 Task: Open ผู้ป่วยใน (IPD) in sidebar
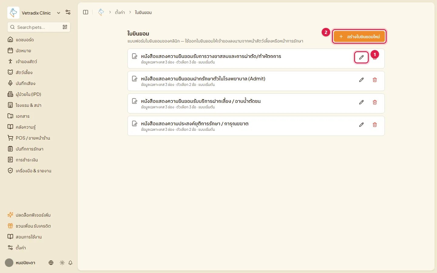click(x=39, y=94)
